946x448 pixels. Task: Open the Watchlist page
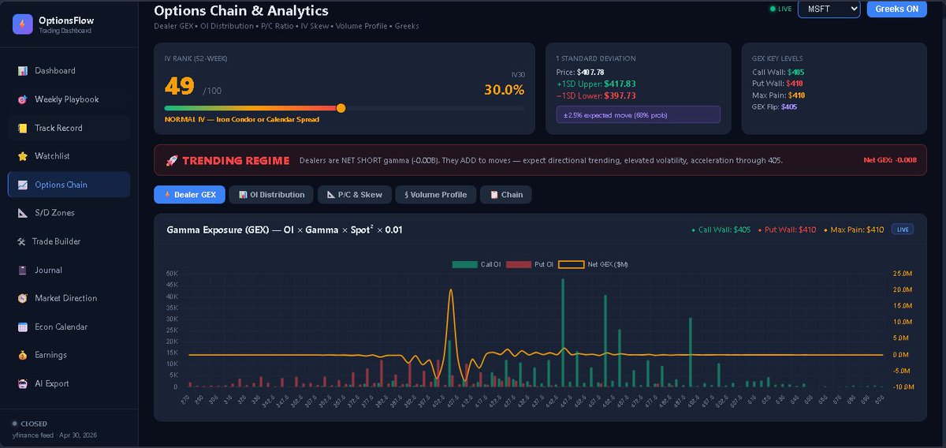click(x=69, y=156)
